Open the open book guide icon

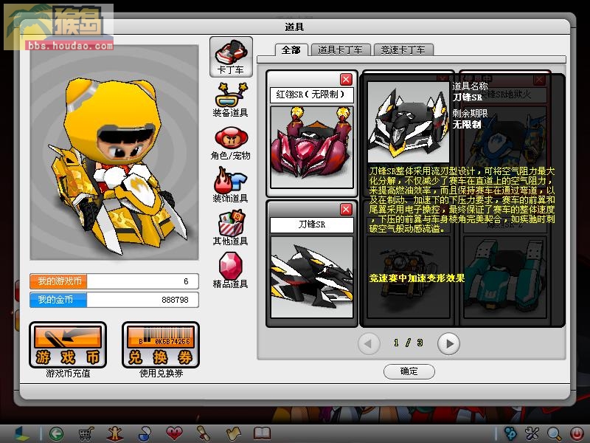click(263, 433)
